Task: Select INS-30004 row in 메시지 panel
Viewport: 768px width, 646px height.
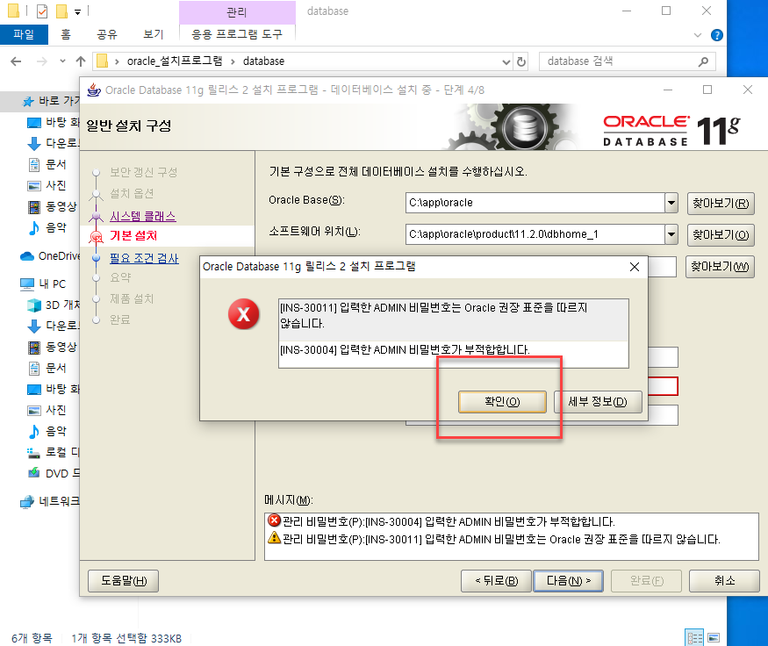Action: click(x=512, y=521)
